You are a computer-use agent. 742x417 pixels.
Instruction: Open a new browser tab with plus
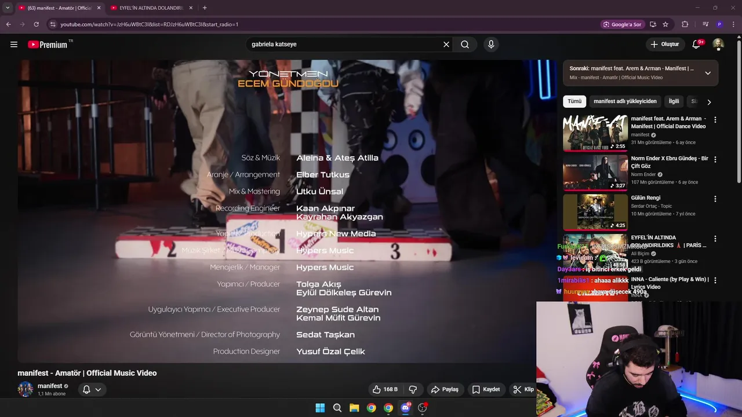pyautogui.click(x=205, y=8)
